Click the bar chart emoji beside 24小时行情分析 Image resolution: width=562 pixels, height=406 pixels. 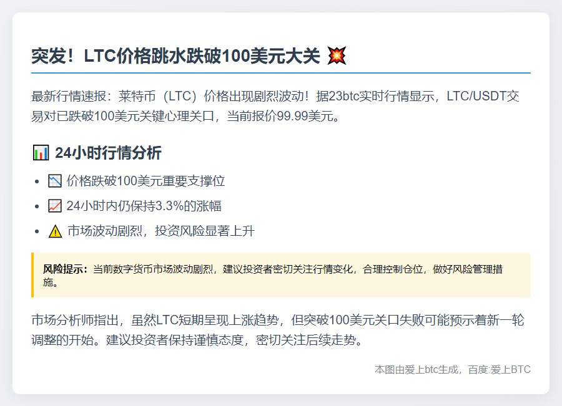click(40, 153)
